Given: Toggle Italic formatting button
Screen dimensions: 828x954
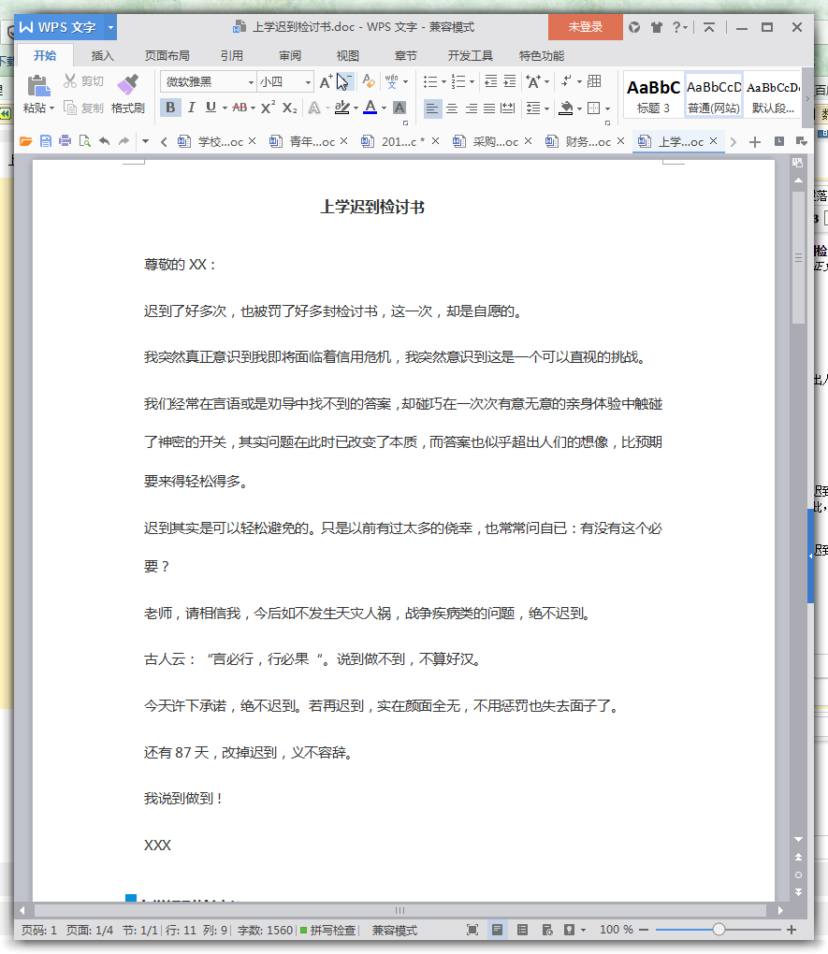Looking at the screenshot, I should click(x=191, y=108).
